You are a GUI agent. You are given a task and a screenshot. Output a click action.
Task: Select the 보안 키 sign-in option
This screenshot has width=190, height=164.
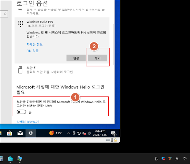(x=62, y=70)
